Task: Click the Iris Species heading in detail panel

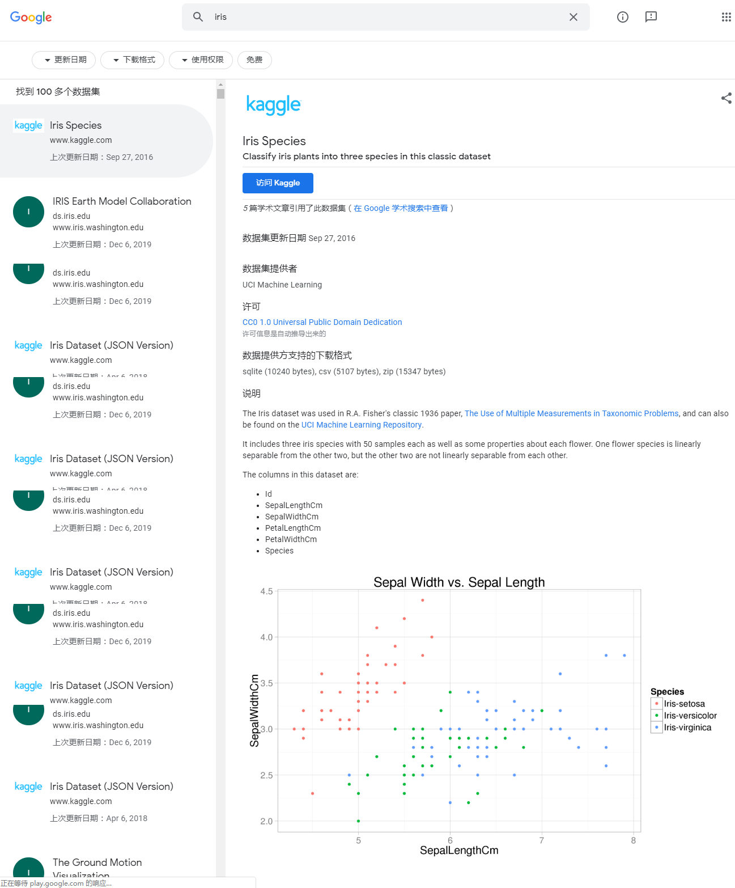Action: click(274, 141)
